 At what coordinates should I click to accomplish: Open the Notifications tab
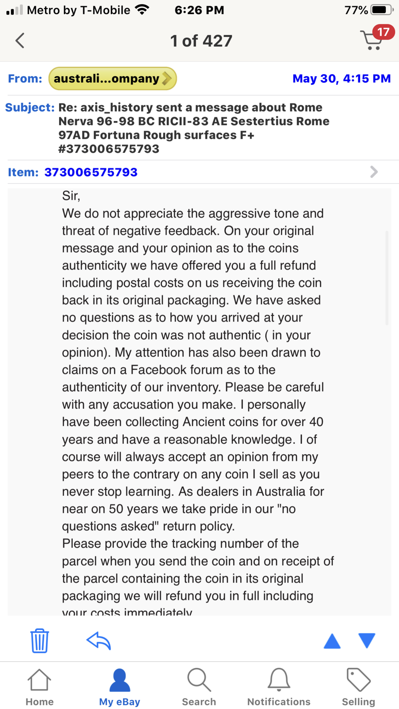click(279, 687)
